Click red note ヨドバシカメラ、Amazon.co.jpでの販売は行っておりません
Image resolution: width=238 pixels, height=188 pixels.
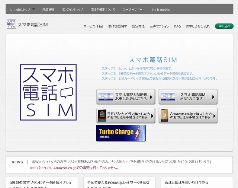74,168
